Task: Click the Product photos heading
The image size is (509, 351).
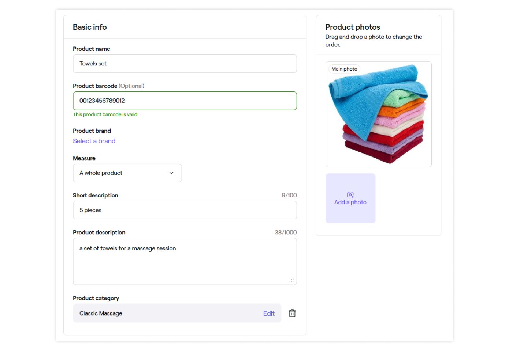Action: click(x=353, y=27)
